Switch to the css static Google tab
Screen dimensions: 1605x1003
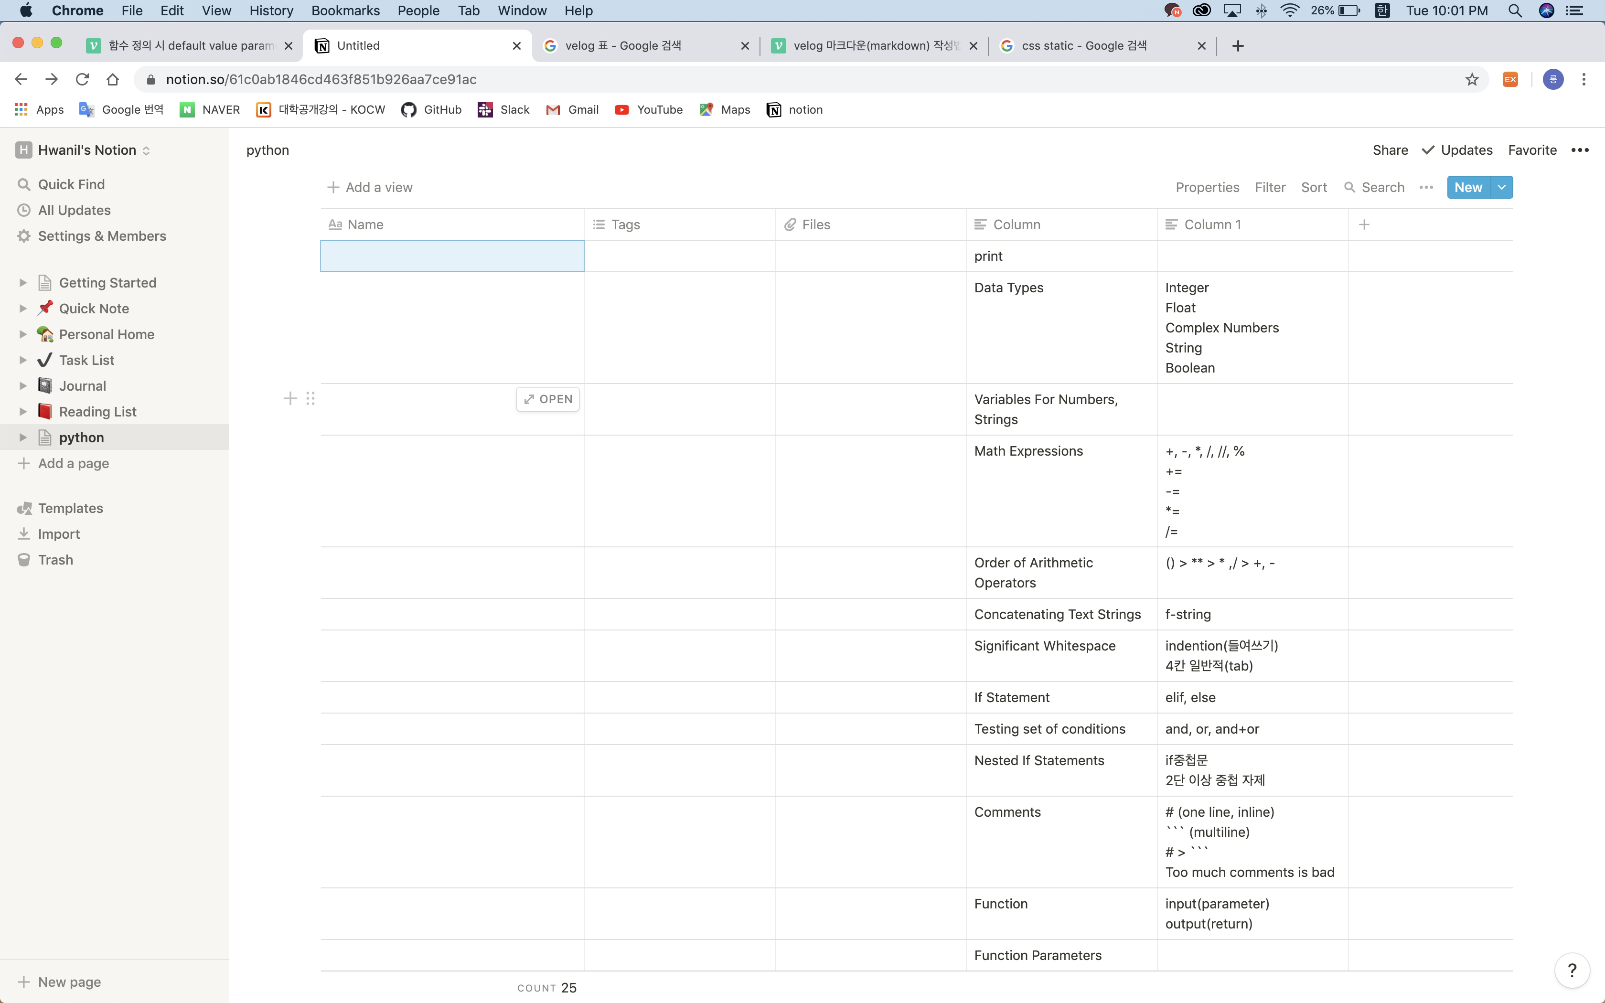pos(1084,46)
